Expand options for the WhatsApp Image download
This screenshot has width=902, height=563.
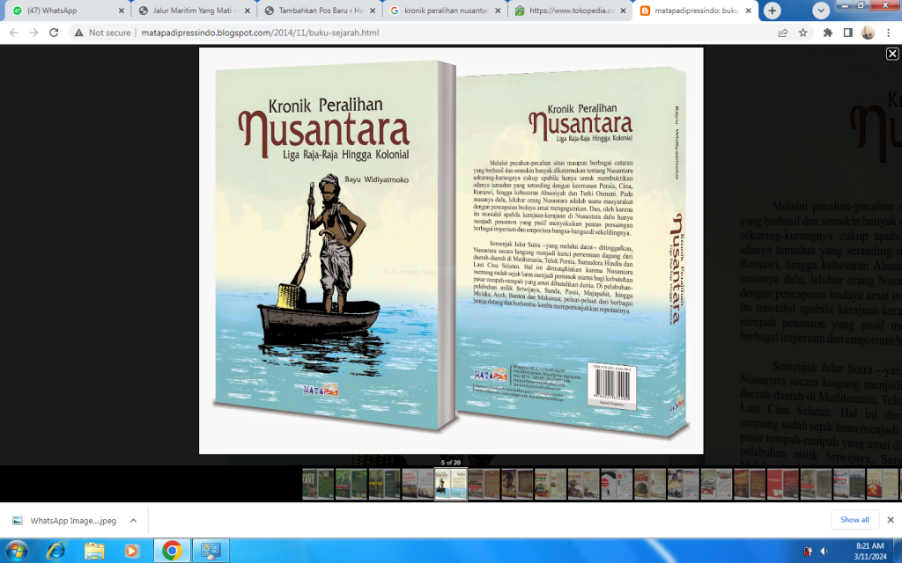click(x=134, y=521)
